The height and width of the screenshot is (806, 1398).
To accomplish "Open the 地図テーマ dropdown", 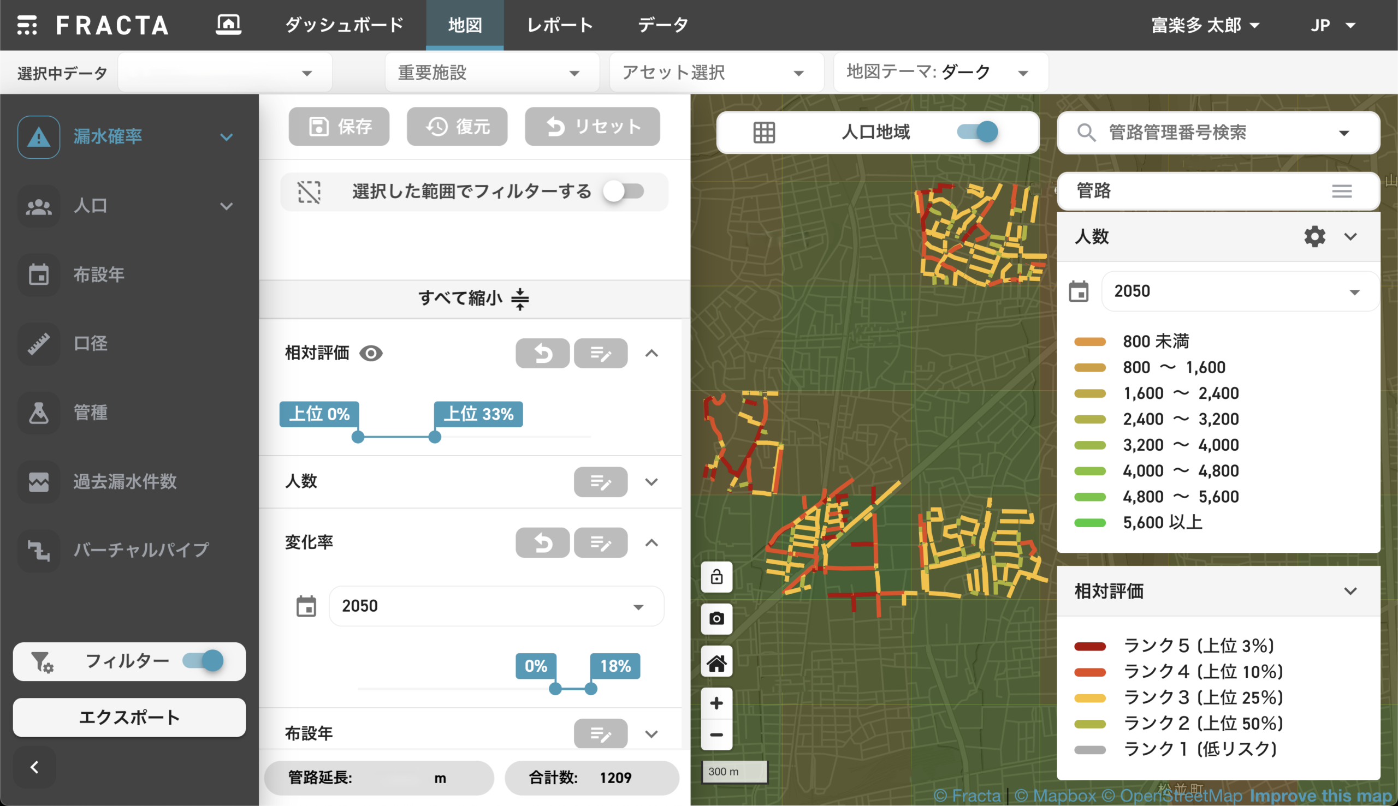I will 940,73.
